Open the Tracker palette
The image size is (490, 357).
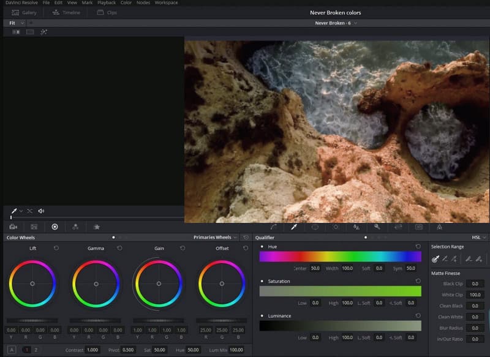pyautogui.click(x=336, y=227)
